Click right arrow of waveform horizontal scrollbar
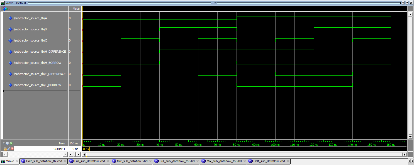The image size is (414, 165). click(405, 154)
